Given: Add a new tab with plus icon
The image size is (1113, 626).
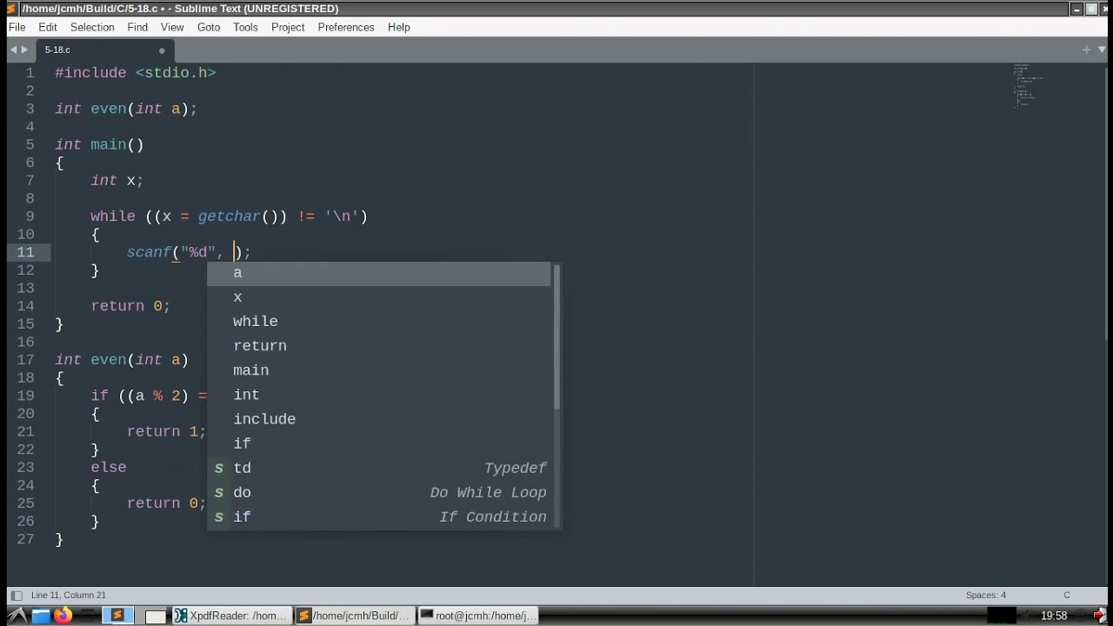Looking at the screenshot, I should tap(1086, 50).
